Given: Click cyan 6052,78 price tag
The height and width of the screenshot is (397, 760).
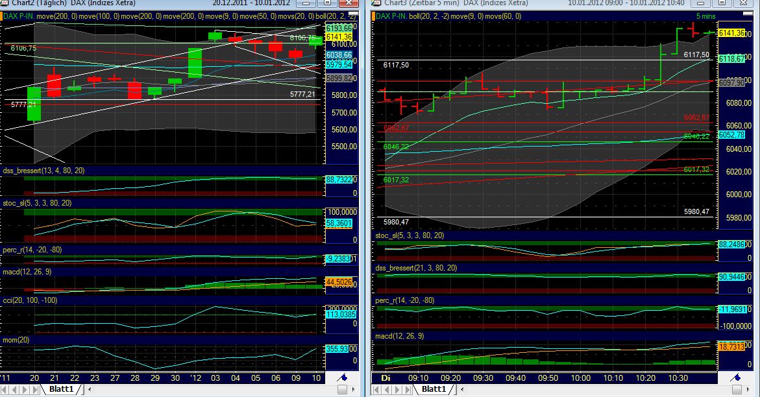Looking at the screenshot, I should (x=731, y=135).
